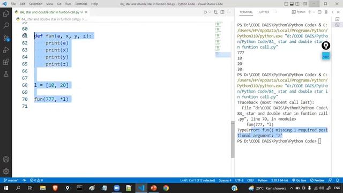The height and width of the screenshot is (193, 343).
Task: Click Prettier status bar item
Action: 317,180
